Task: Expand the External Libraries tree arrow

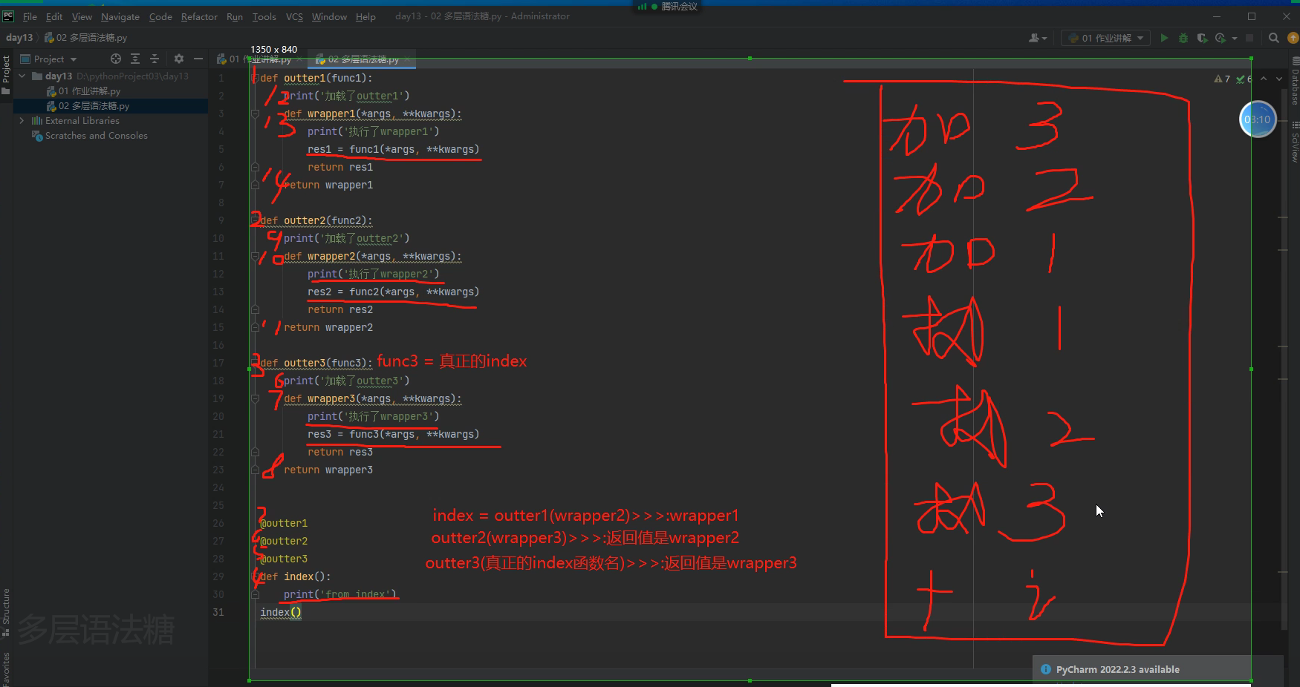Action: coord(22,121)
